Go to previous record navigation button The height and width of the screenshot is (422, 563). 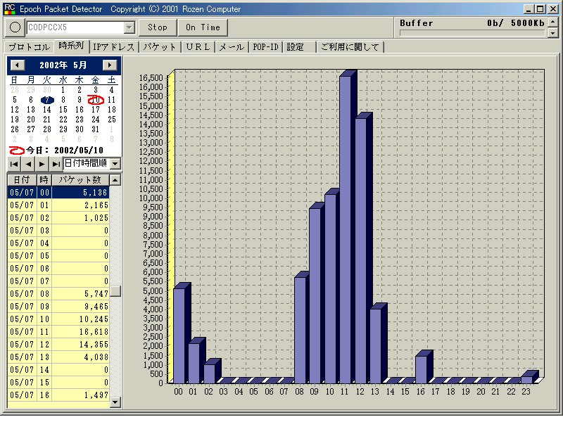pyautogui.click(x=28, y=165)
